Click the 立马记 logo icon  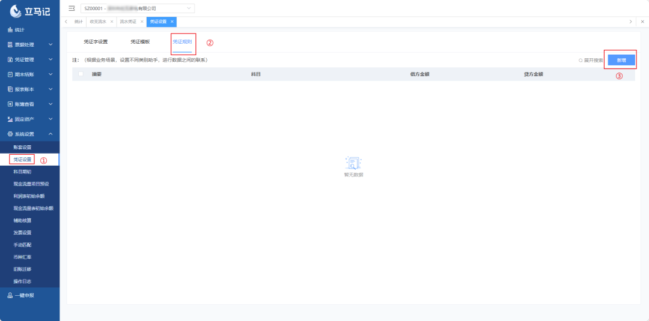(17, 11)
